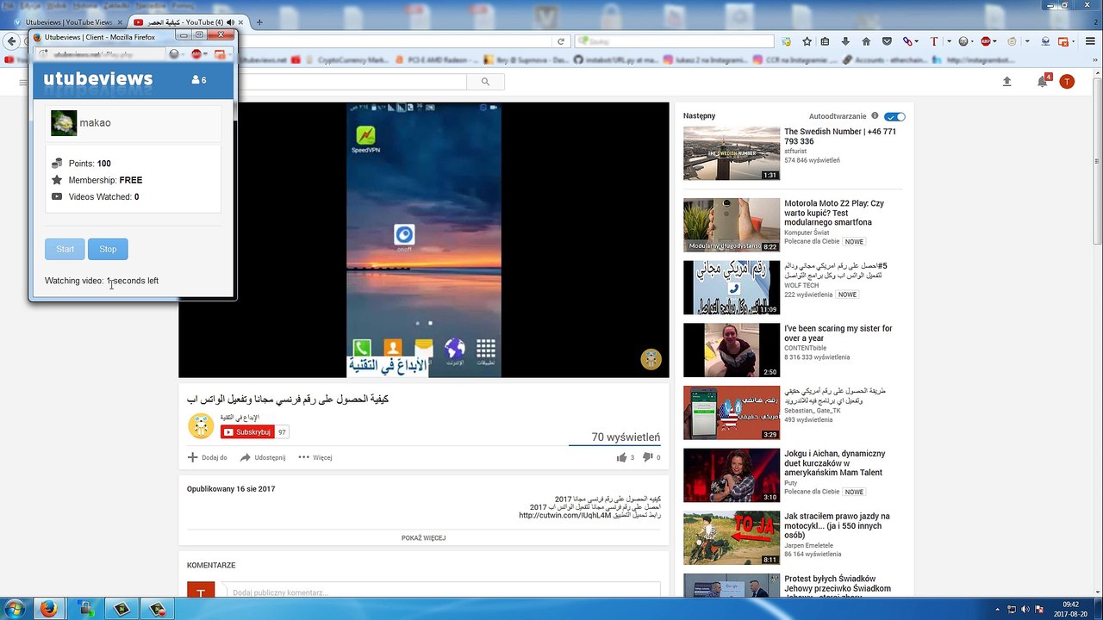Go back with the browser Back arrow

(x=11, y=41)
